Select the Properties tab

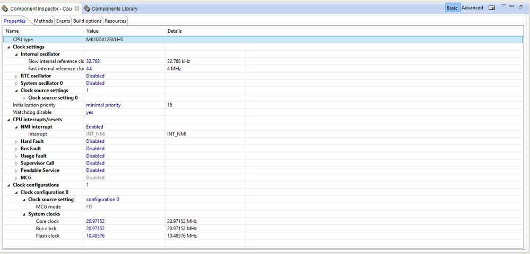pyautogui.click(x=14, y=21)
